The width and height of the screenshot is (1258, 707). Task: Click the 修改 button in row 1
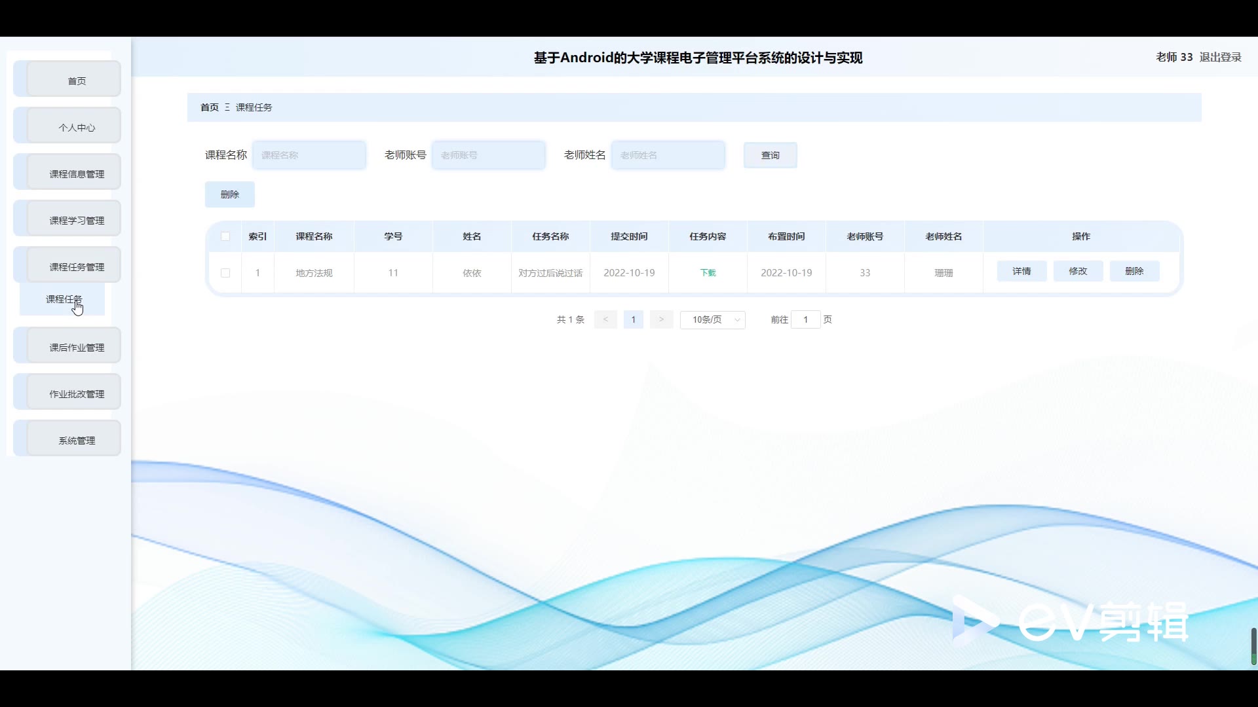[1078, 271]
